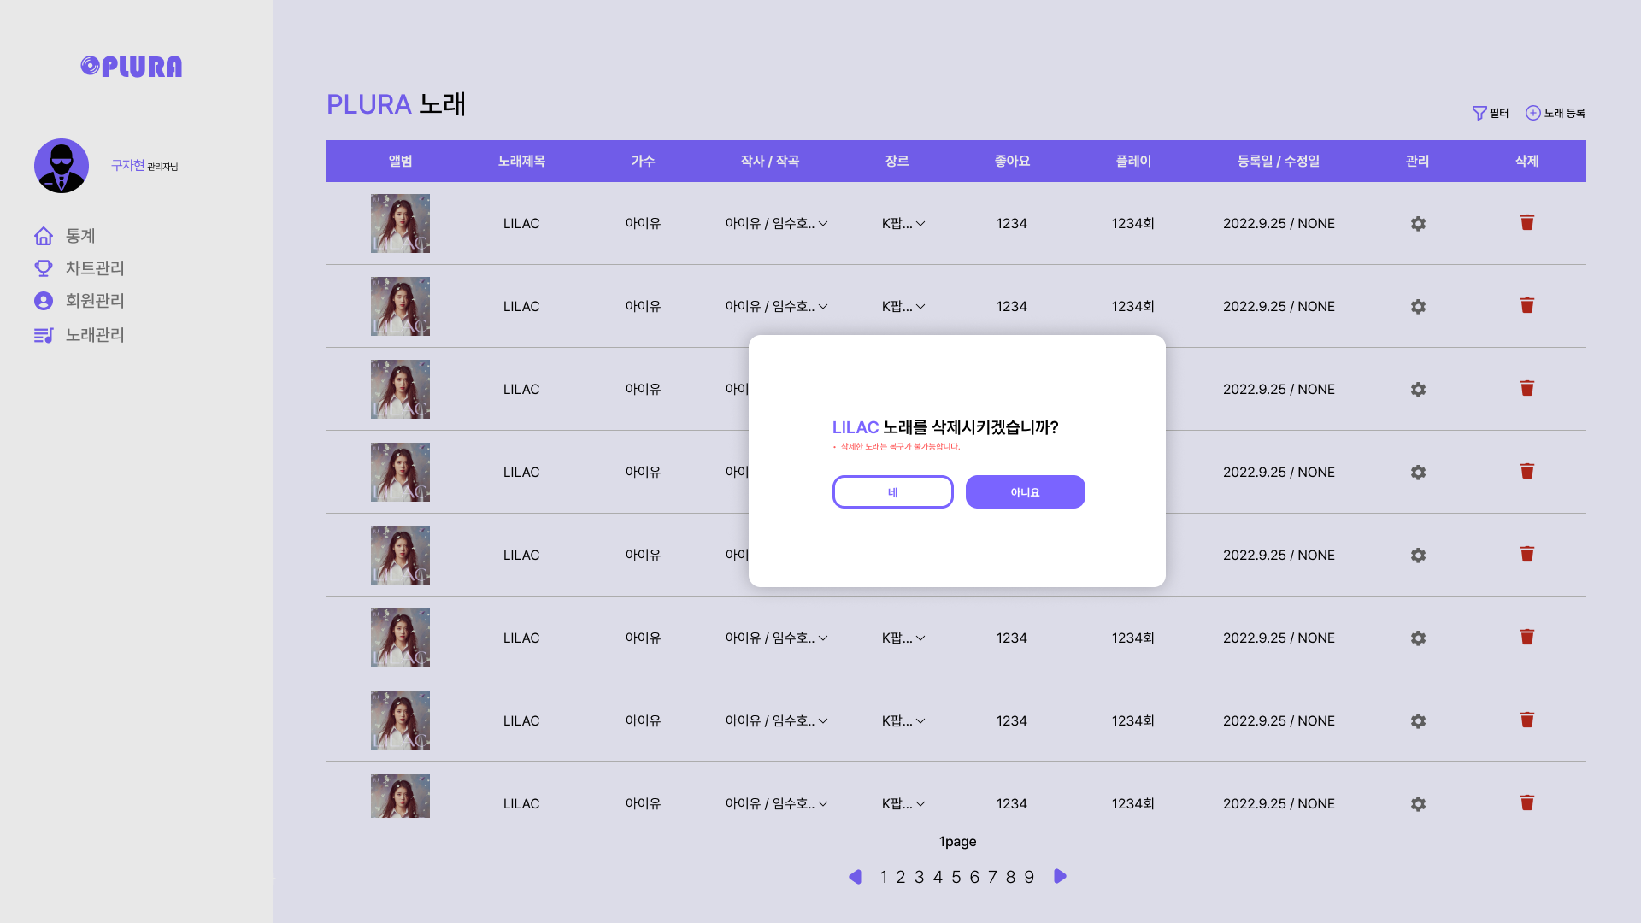Click the trash icon in the second row

1527,306
